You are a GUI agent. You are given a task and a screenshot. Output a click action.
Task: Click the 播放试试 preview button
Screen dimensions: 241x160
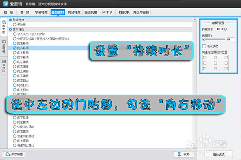pyautogui.click(x=219, y=154)
